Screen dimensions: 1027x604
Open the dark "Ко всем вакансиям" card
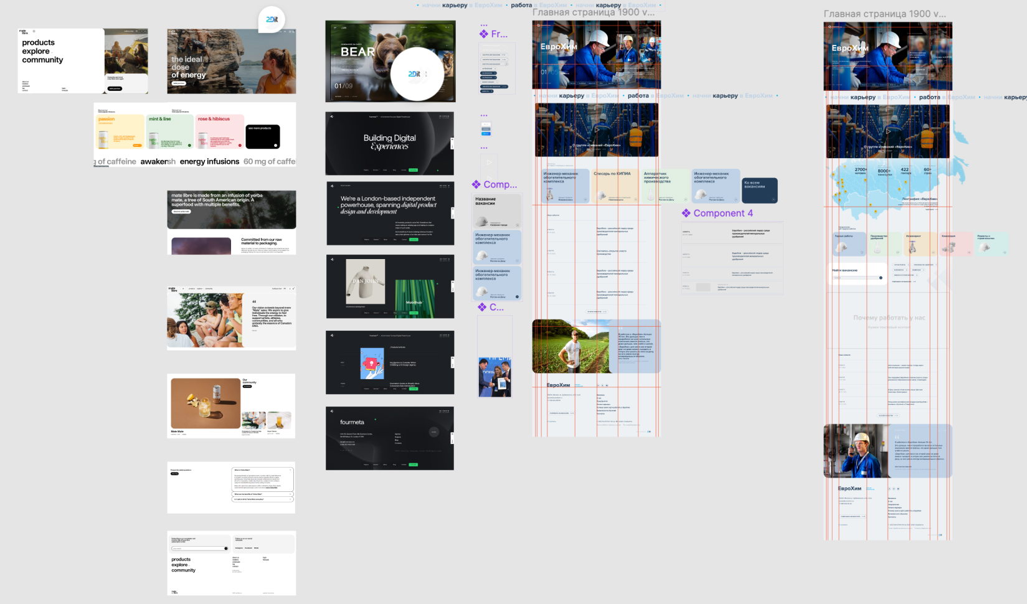(760, 191)
